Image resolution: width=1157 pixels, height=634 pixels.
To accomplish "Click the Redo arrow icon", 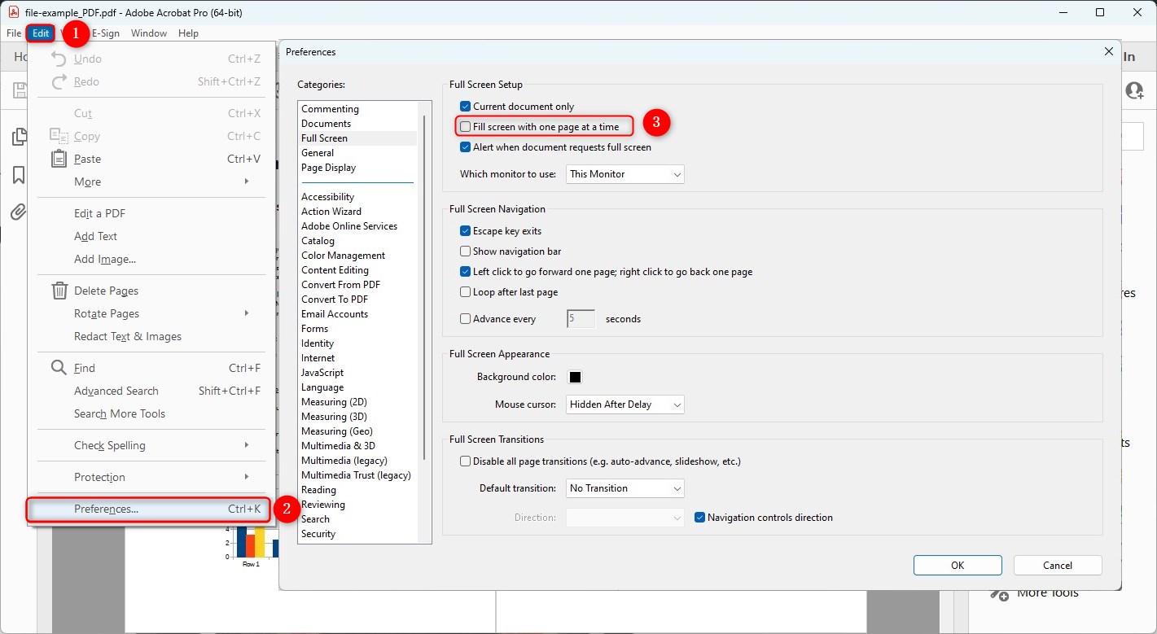I will click(x=57, y=81).
